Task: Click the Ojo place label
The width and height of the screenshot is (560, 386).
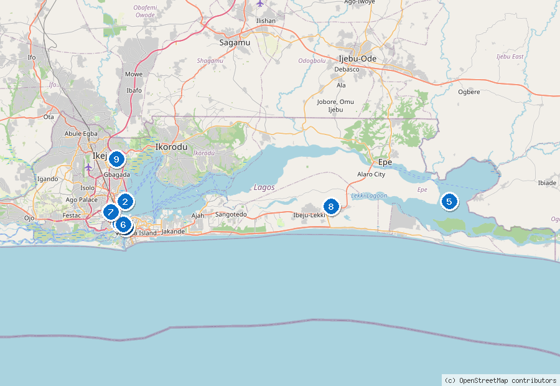Action: point(29,218)
